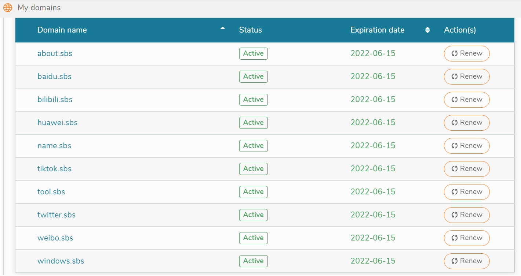The image size is (521, 276).
Task: Click expiration date of huawei.sbs row
Action: pos(373,123)
